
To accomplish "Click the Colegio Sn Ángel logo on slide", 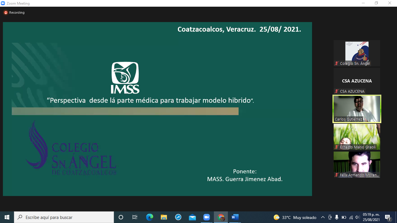I will tap(71, 148).
